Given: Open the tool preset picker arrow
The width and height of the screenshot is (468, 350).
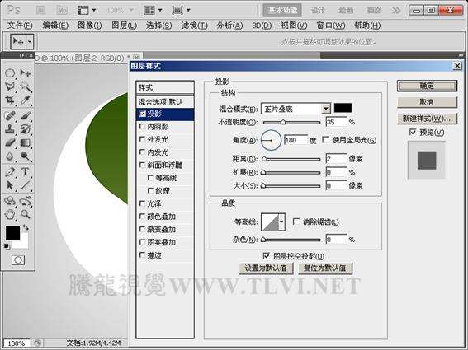Looking at the screenshot, I should coord(30,42).
